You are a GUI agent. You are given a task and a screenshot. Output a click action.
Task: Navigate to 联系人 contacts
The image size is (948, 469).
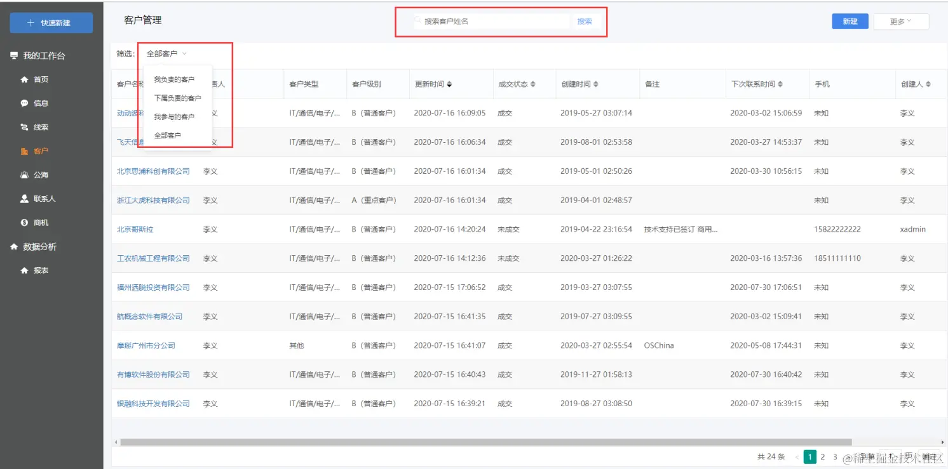(x=44, y=199)
